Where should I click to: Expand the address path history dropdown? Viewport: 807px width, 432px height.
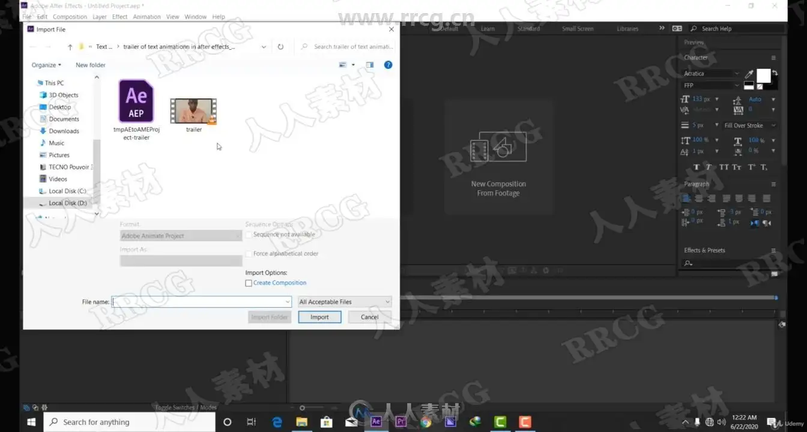264,47
